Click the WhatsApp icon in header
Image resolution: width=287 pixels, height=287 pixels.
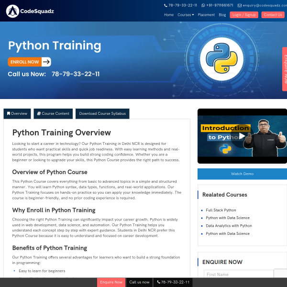pyautogui.click(x=203, y=5)
